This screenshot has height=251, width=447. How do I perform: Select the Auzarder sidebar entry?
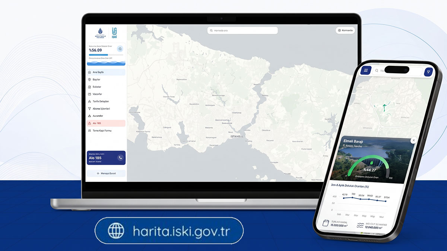[x=106, y=116]
